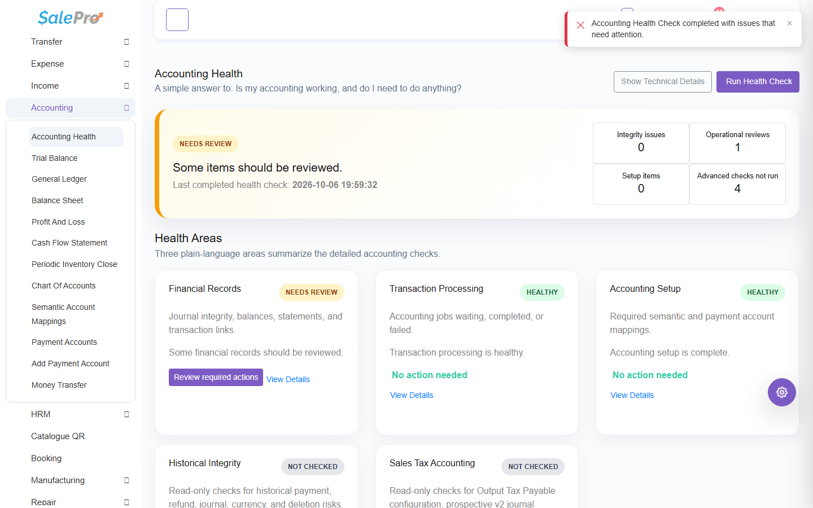
Task: Click the Setup items count tile
Action: pyautogui.click(x=641, y=184)
